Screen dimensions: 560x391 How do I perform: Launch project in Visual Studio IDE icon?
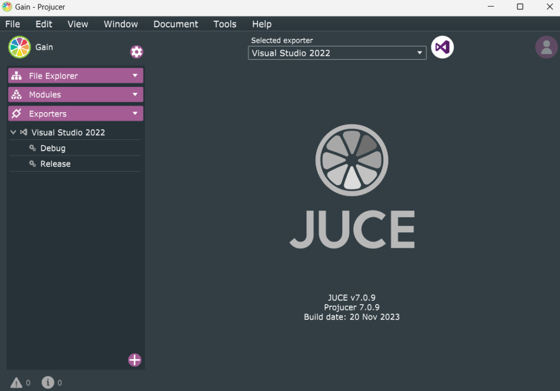click(x=442, y=47)
